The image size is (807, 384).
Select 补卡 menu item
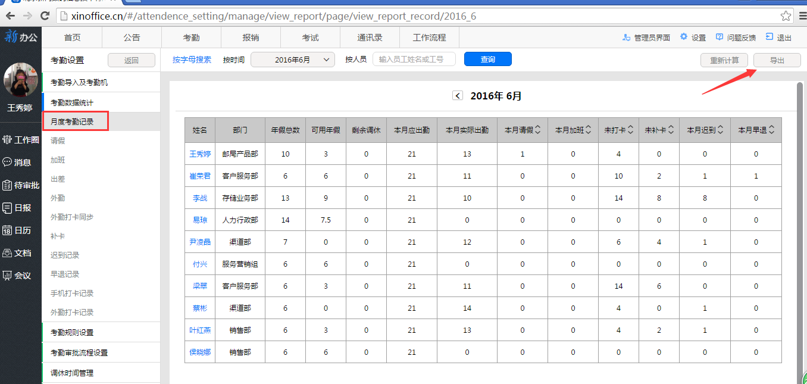pos(58,236)
